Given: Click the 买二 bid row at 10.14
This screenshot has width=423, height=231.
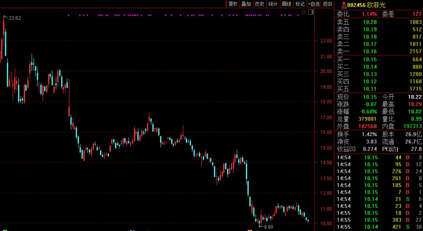Looking at the screenshot, I should (x=379, y=67).
